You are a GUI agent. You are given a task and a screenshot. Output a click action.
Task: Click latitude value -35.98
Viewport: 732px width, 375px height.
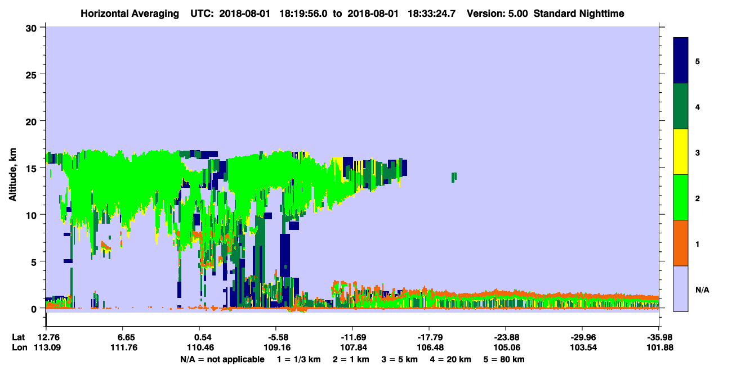[x=659, y=337]
